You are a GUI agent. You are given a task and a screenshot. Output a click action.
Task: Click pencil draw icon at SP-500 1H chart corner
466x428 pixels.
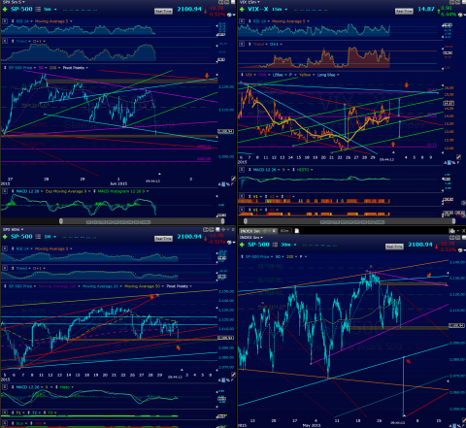[233, 375]
